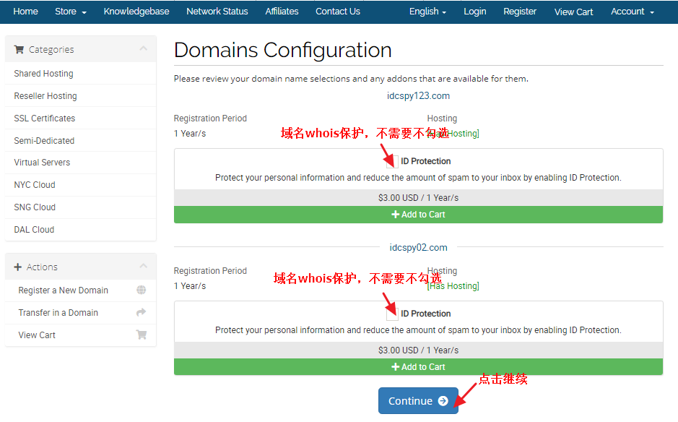Enable ID Protection checkbox for idcspy02.com
678x422 pixels.
pos(392,314)
